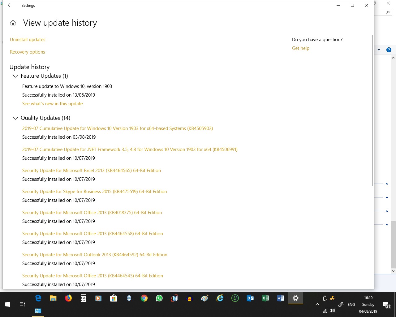Image resolution: width=396 pixels, height=317 pixels.
Task: Open the Wi-Fi network tray icon
Action: pyautogui.click(x=325, y=311)
